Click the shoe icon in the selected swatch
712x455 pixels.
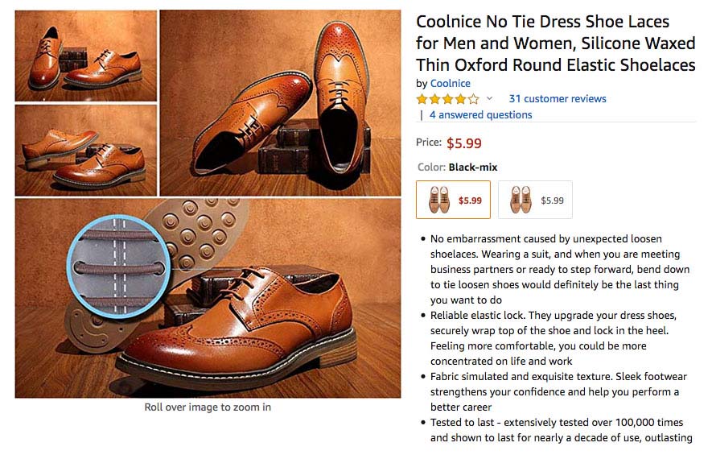[438, 200]
